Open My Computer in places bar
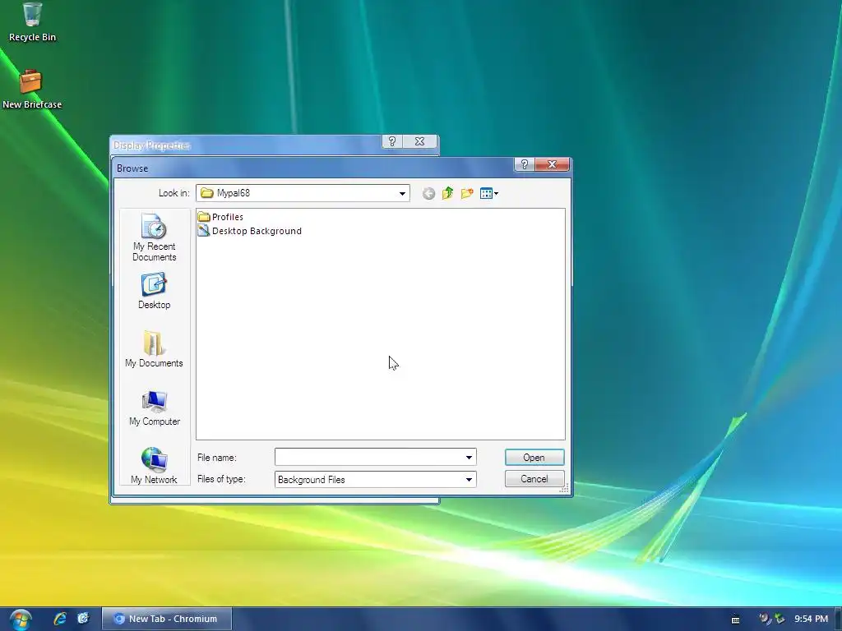This screenshot has height=631, width=842. [154, 408]
